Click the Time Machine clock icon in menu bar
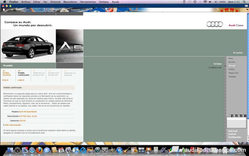The width and height of the screenshot is (249, 156). pos(195,2)
